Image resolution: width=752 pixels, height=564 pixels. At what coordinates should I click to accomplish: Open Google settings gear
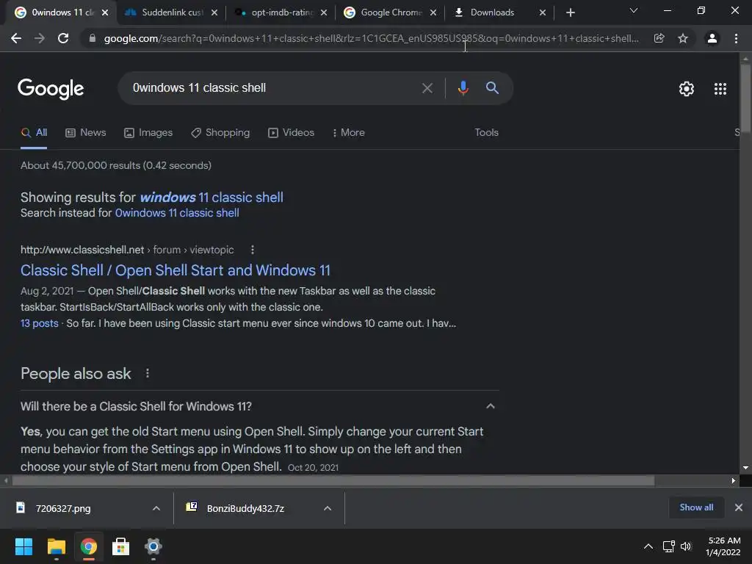click(x=687, y=89)
